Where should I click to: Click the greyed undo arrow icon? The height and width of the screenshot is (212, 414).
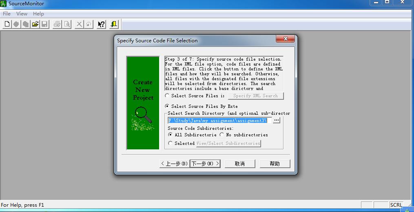[89, 24]
